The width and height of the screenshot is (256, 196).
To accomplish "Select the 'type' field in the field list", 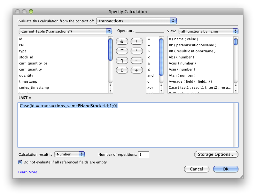I will 63,51.
